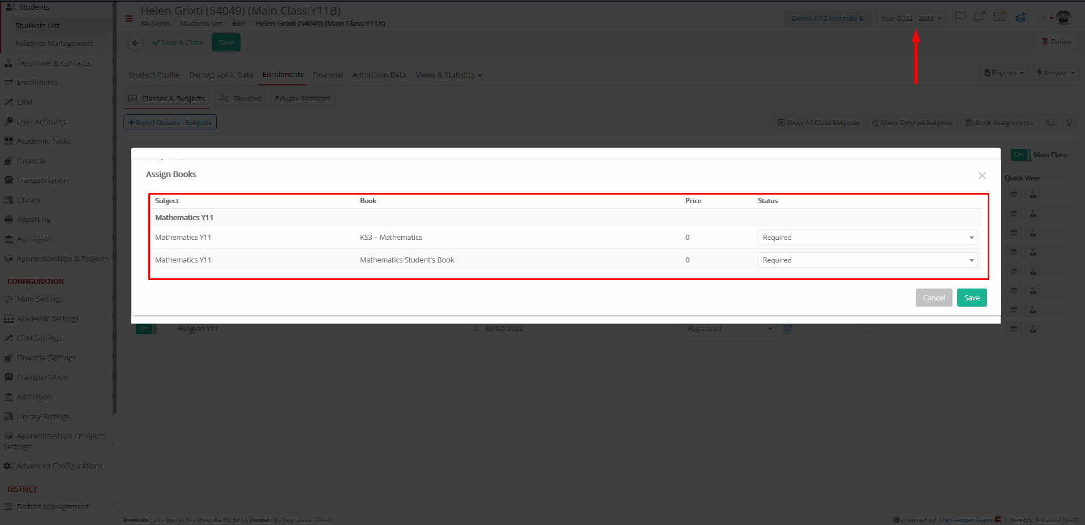Viewport: 1085px width, 525px height.
Task: Switch to Student Profile tab
Action: pyautogui.click(x=153, y=75)
